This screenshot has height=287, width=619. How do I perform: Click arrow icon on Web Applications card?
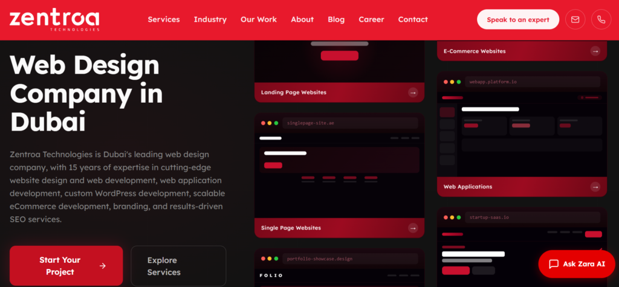coord(595,187)
